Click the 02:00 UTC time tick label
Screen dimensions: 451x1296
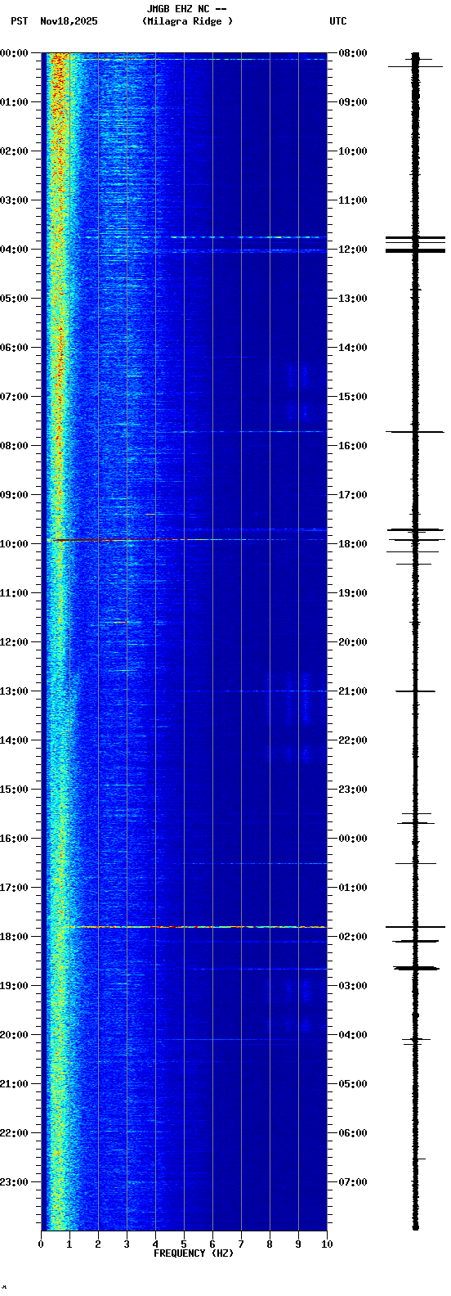click(353, 937)
